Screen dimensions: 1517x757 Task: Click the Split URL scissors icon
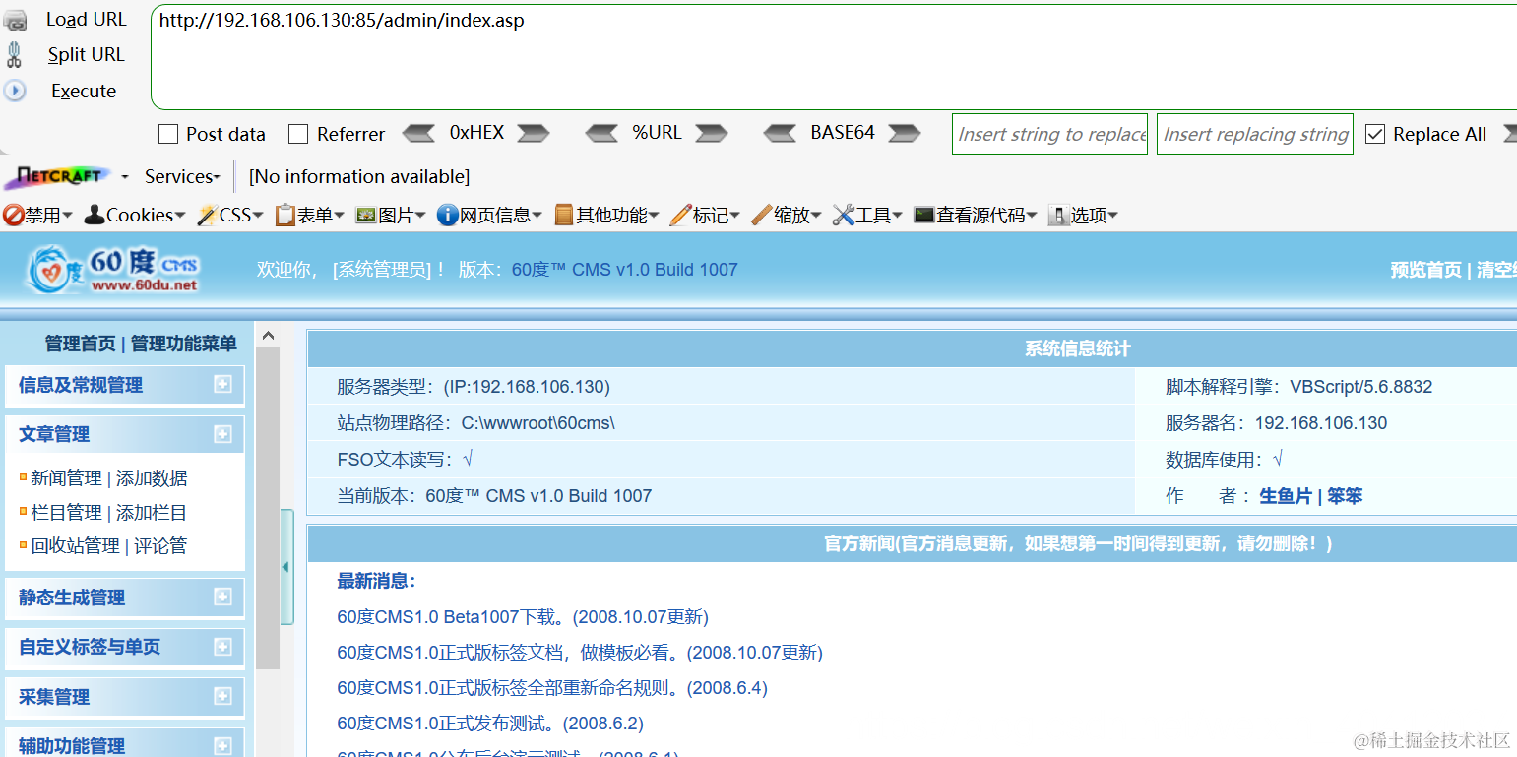pyautogui.click(x=14, y=54)
